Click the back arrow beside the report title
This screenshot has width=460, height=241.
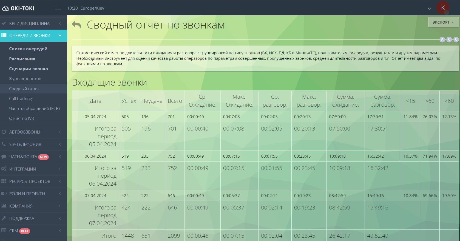[76, 25]
